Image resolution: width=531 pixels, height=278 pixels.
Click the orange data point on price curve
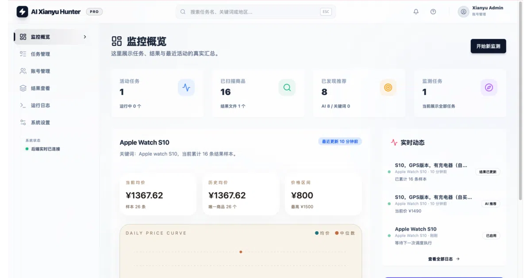[241, 252]
